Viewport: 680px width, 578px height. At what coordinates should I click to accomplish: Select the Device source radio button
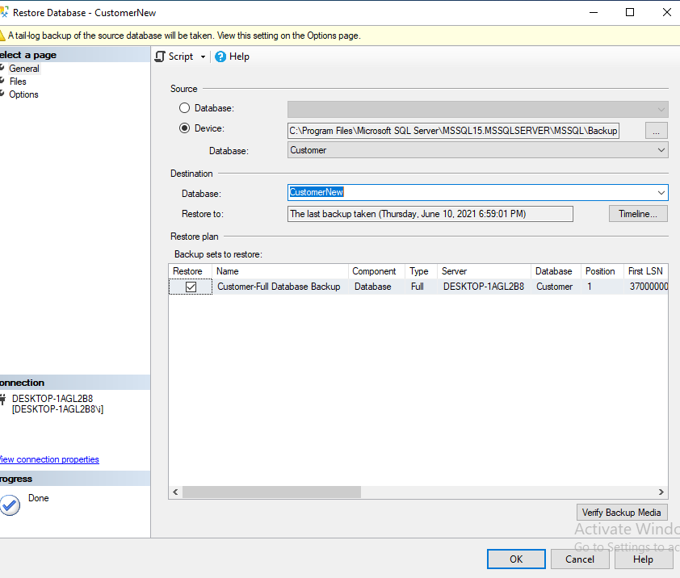(184, 128)
